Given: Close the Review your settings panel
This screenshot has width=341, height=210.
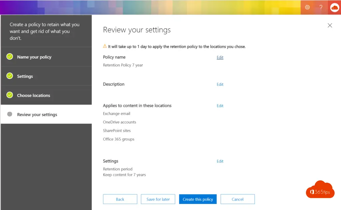Looking at the screenshot, I should pos(330,25).
